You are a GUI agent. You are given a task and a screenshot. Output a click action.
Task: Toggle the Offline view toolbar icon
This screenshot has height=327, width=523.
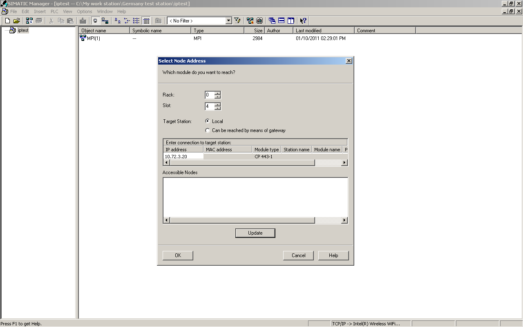coord(96,21)
